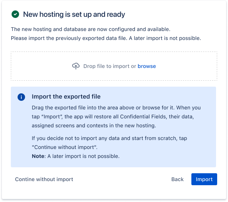
Task: Go back with the Back button
Action: [178, 179]
